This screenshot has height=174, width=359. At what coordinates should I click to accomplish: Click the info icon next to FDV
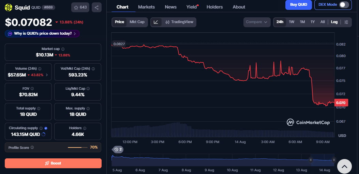(32, 88)
